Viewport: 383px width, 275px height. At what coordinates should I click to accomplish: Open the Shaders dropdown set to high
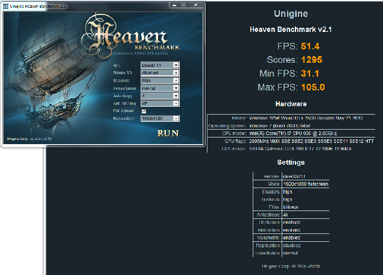pos(160,80)
